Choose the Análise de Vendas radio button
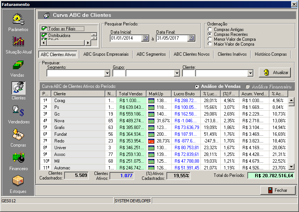Screen dimensions: 299x212 pyautogui.click(x=197, y=86)
